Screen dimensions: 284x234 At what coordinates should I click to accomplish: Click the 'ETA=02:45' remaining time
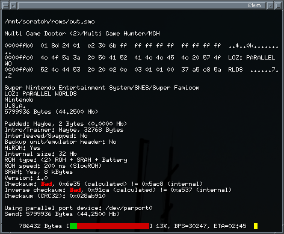(x=230, y=226)
